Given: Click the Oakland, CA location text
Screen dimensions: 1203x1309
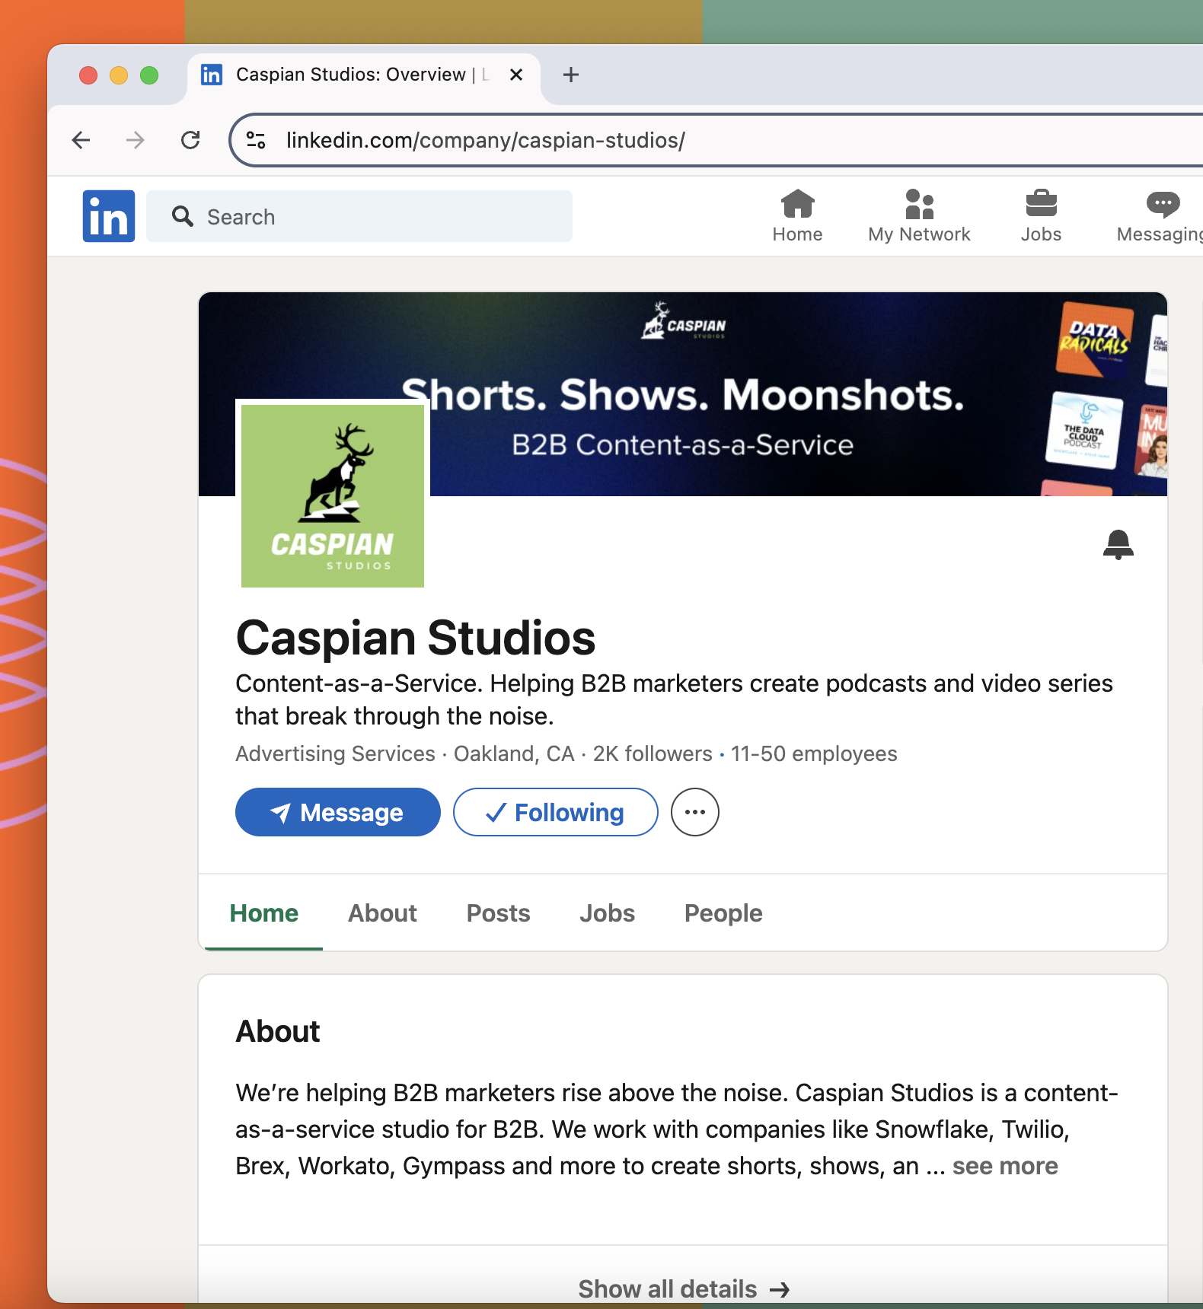Looking at the screenshot, I should point(514,753).
